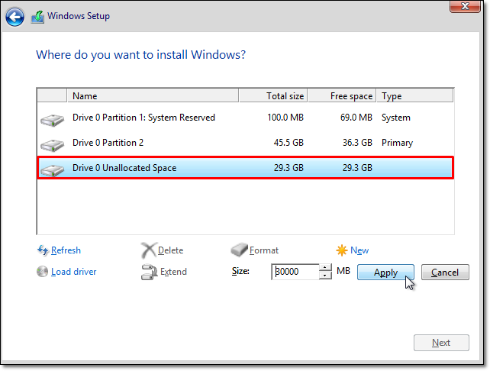Click the New partition link
The height and width of the screenshot is (371, 490).
(359, 250)
